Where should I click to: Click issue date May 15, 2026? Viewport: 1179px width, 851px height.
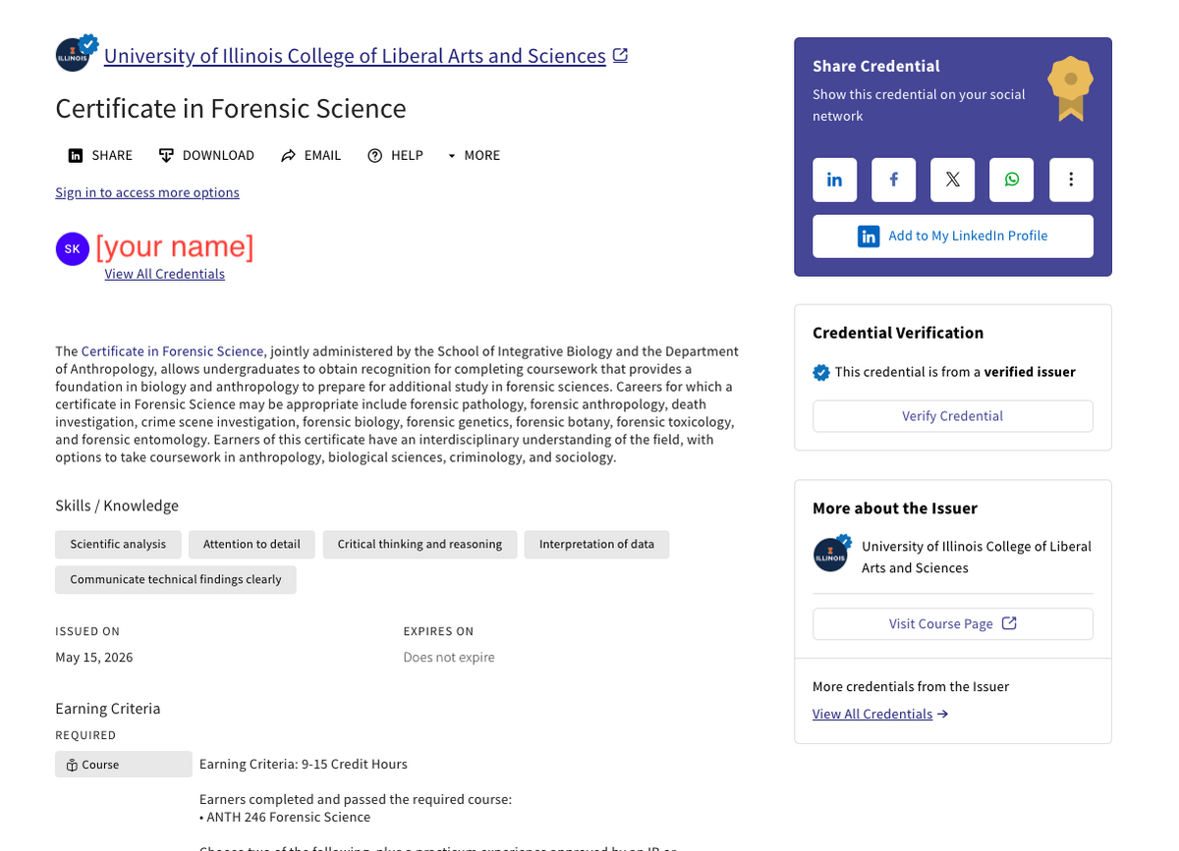[x=94, y=658]
